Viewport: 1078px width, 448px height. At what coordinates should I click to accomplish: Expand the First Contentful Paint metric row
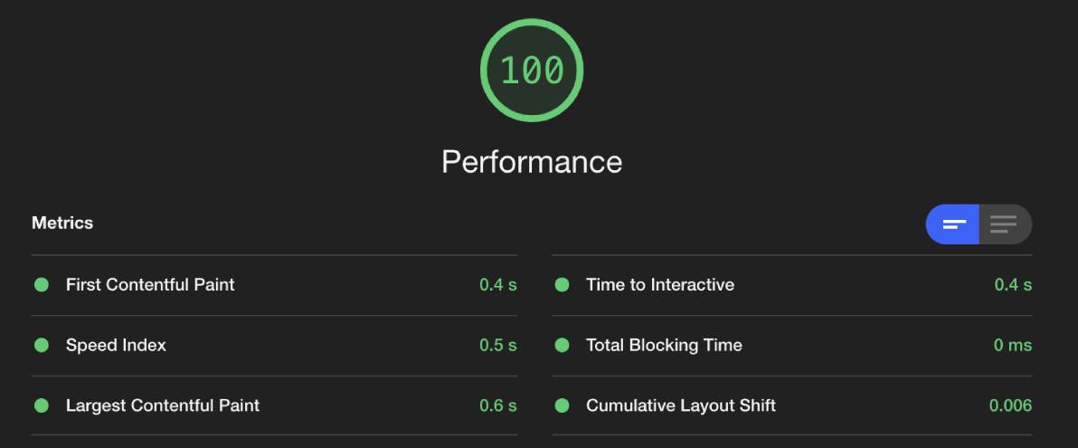click(x=274, y=285)
